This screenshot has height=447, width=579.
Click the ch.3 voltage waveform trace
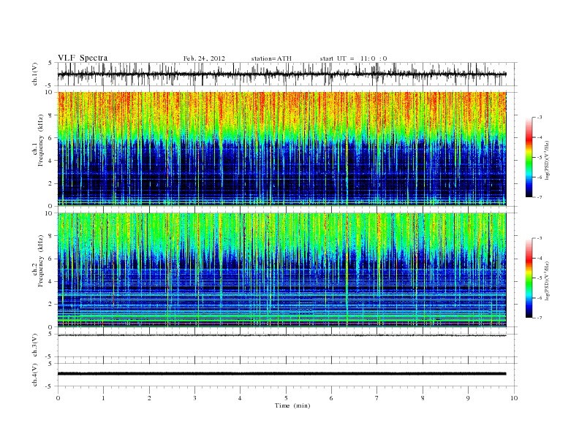tap(281, 335)
